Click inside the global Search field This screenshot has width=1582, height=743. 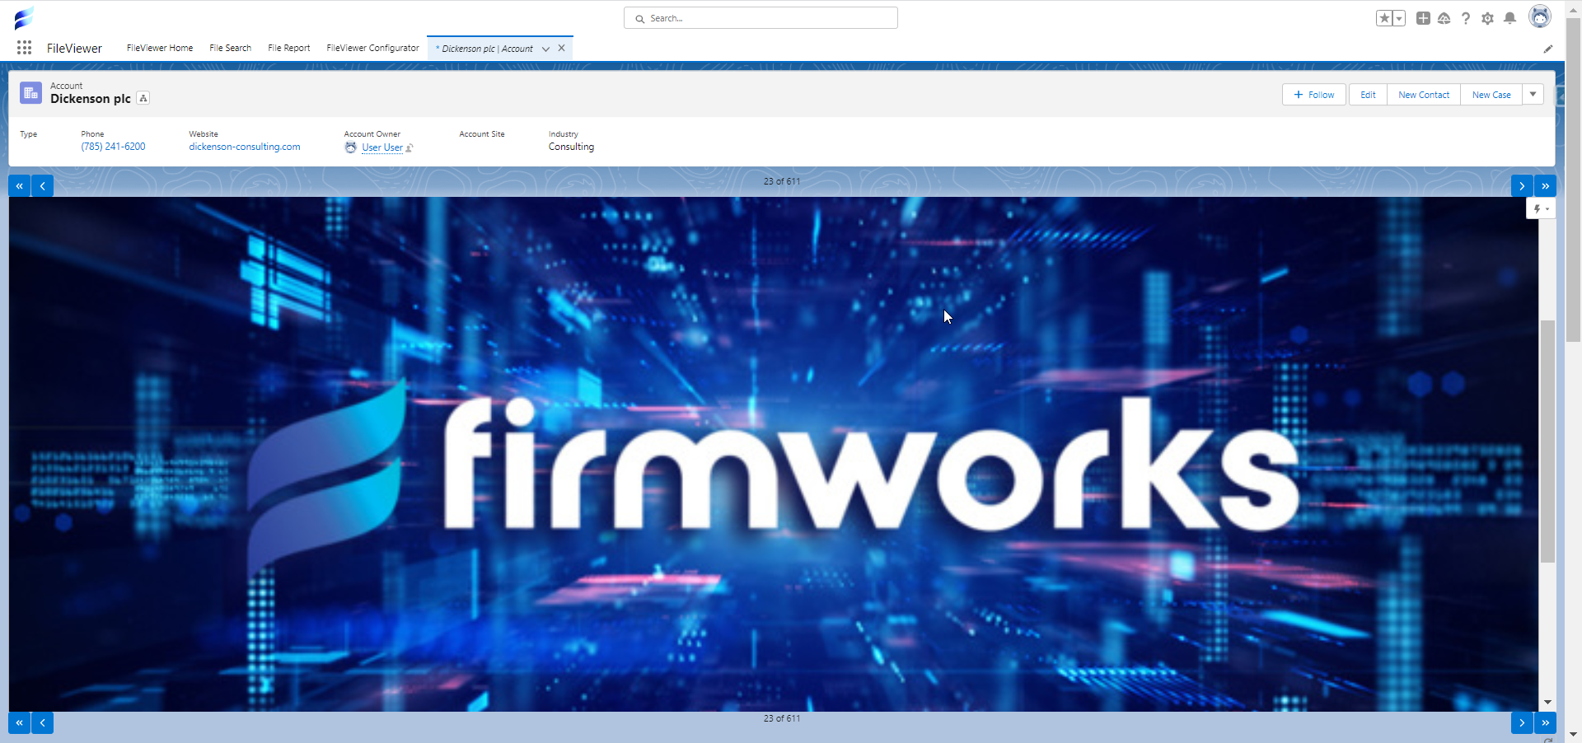pyautogui.click(x=761, y=18)
